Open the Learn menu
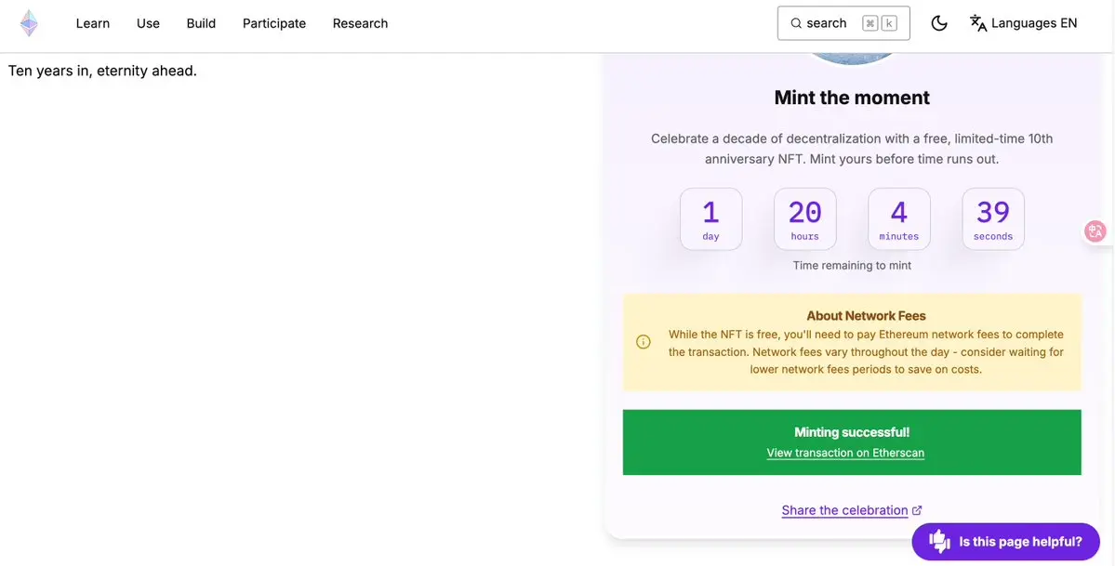1115x566 pixels. pyautogui.click(x=92, y=23)
